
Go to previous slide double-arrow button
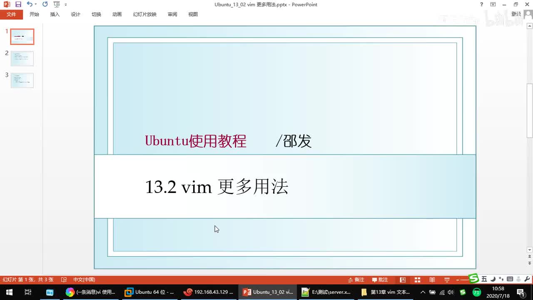[530, 257]
